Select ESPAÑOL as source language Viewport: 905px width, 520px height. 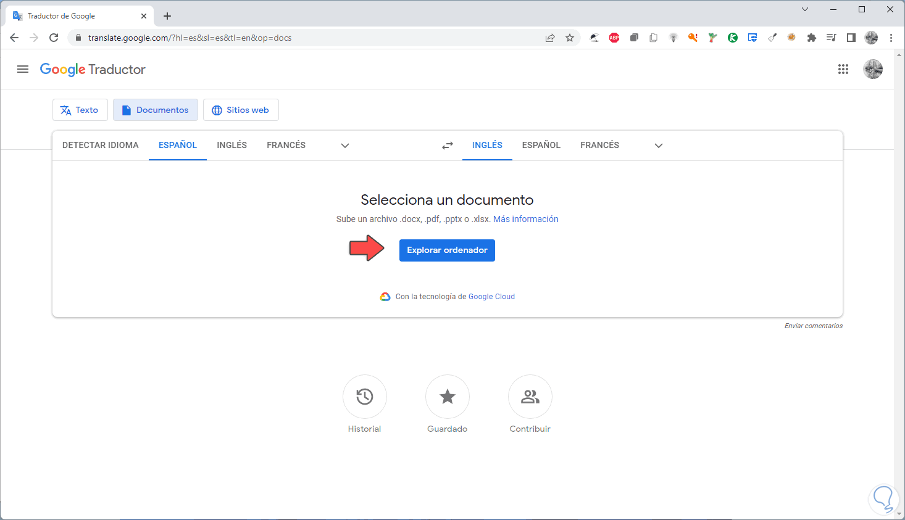coord(178,146)
